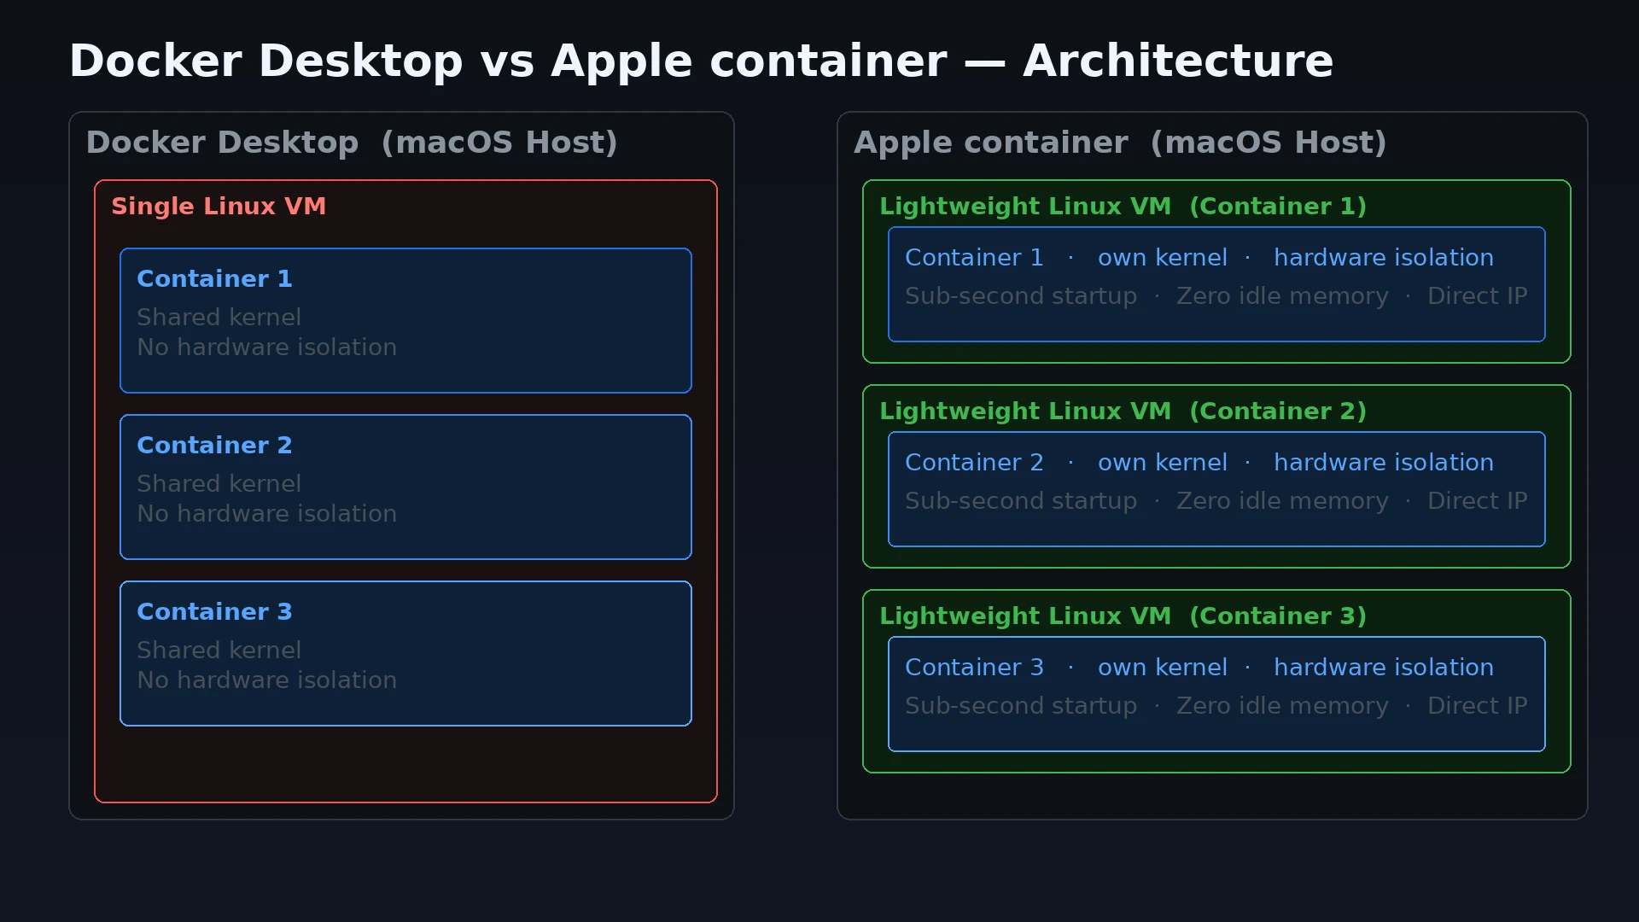Click 'Sub-second startup' in Apple Container 2 box
The height and width of the screenshot is (922, 1639).
coord(1021,501)
